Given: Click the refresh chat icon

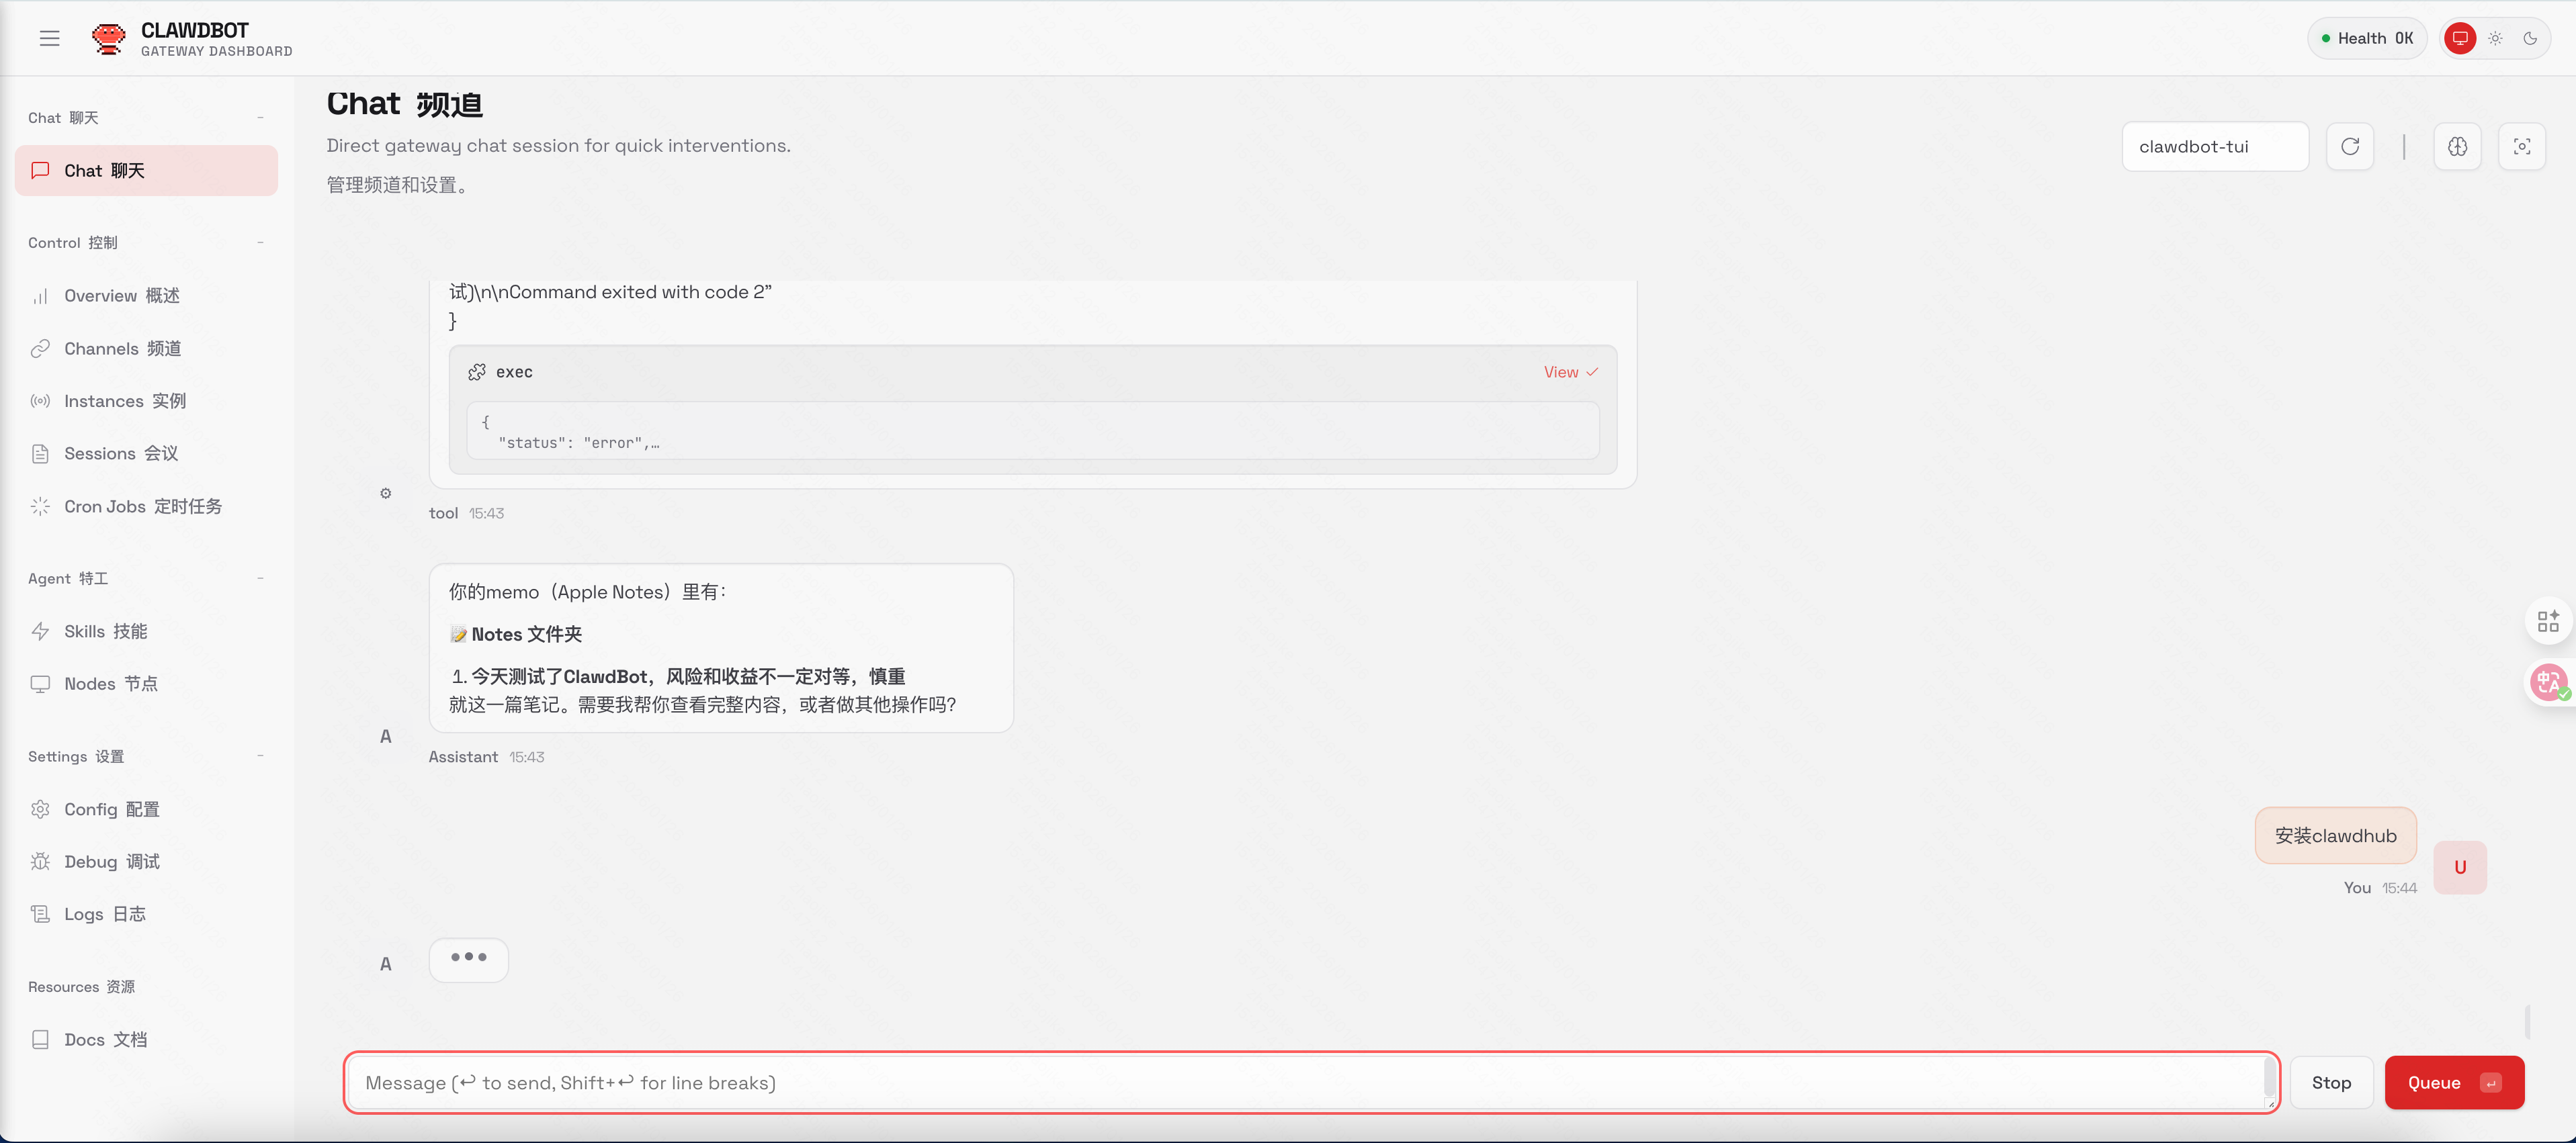Looking at the screenshot, I should pos(2349,147).
